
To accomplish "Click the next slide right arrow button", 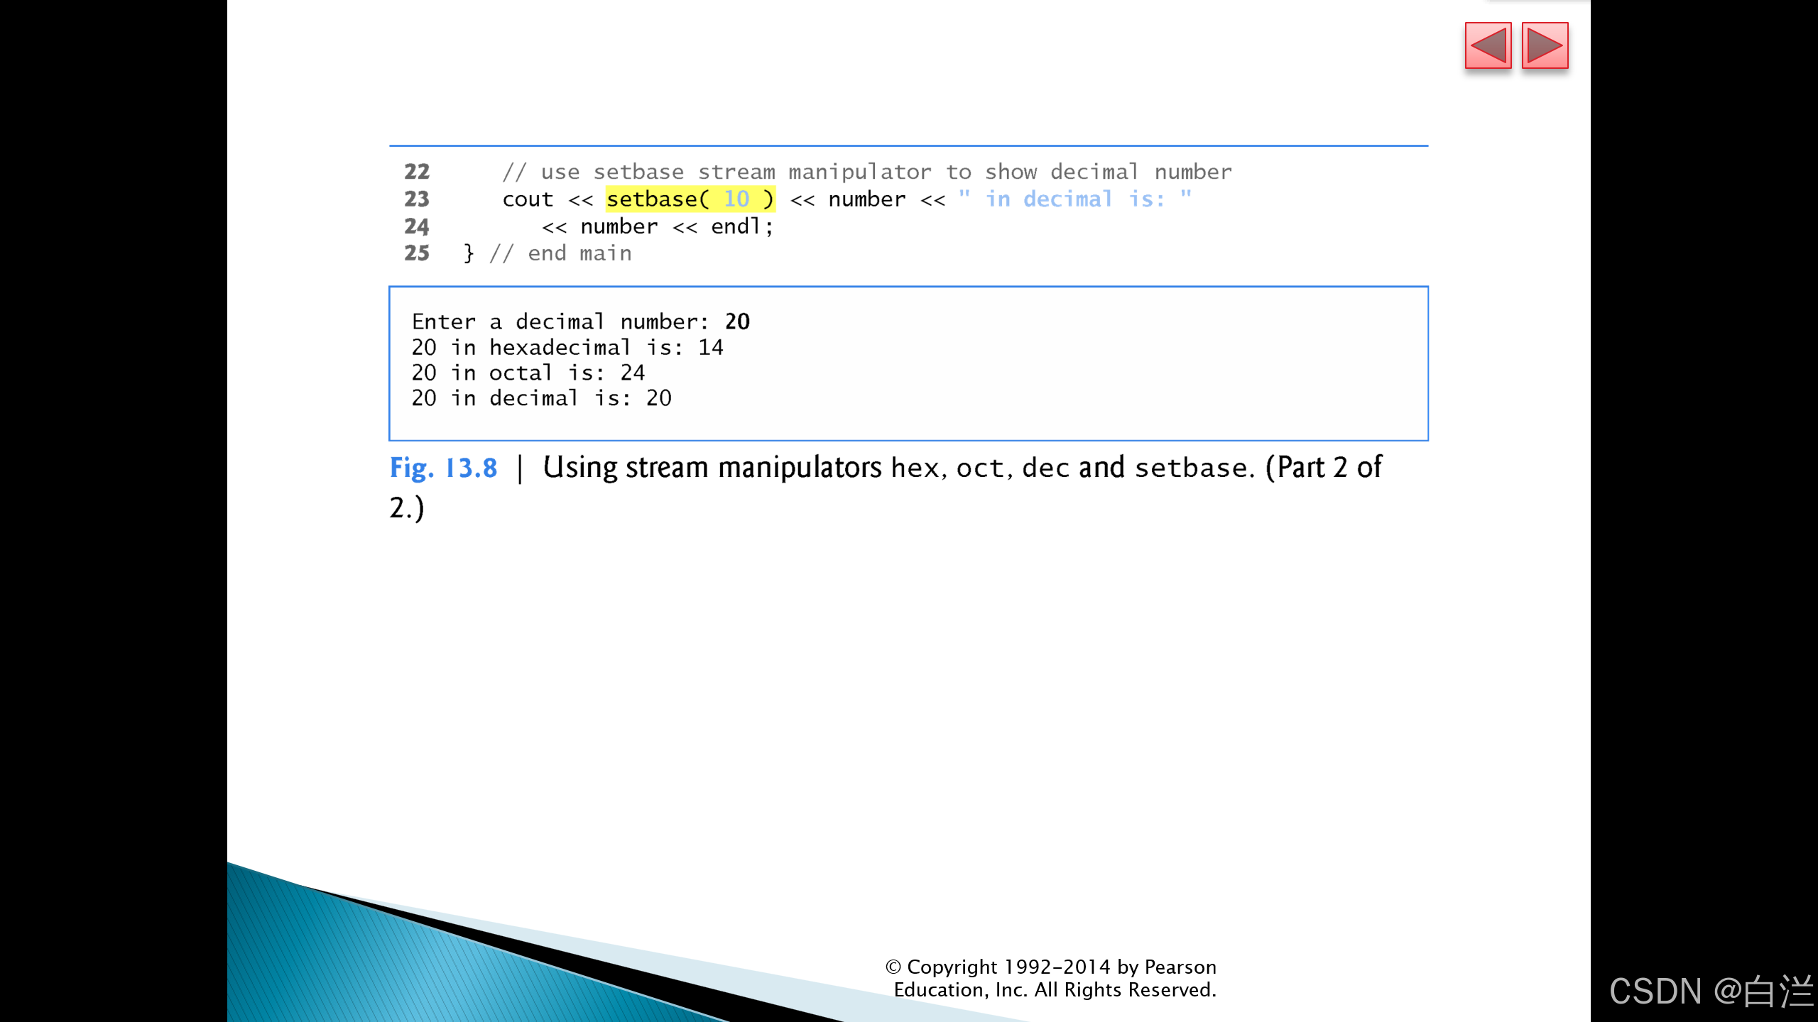I will (1545, 45).
